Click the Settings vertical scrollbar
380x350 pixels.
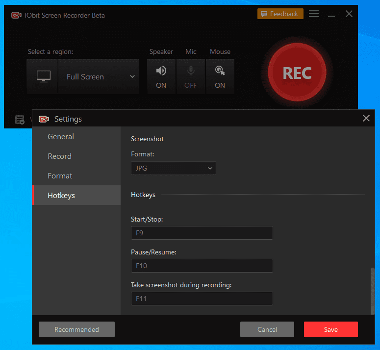[x=373, y=291]
